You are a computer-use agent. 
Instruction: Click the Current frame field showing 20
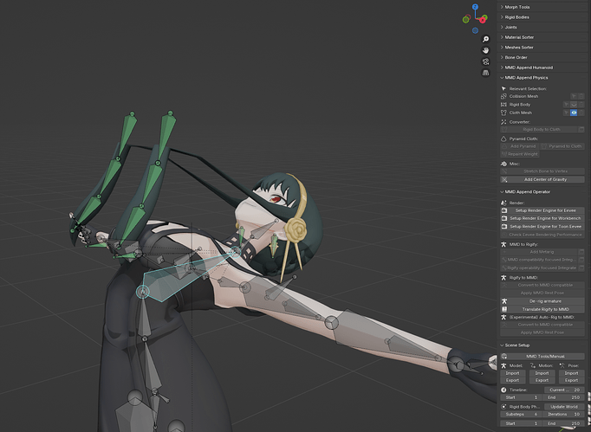(564, 390)
